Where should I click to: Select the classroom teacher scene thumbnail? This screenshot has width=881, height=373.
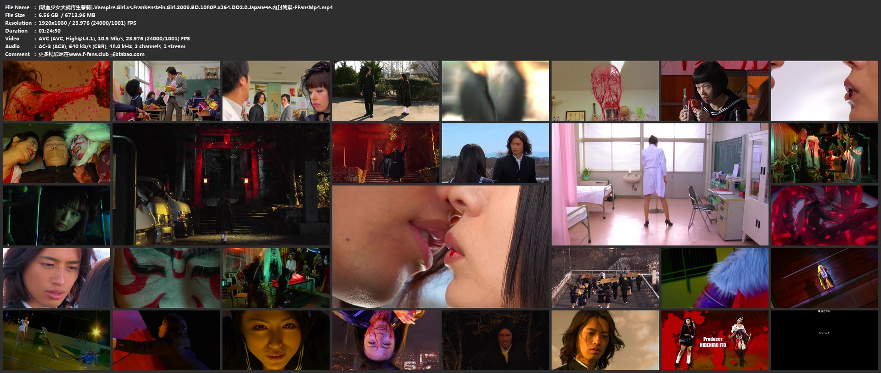(166, 91)
